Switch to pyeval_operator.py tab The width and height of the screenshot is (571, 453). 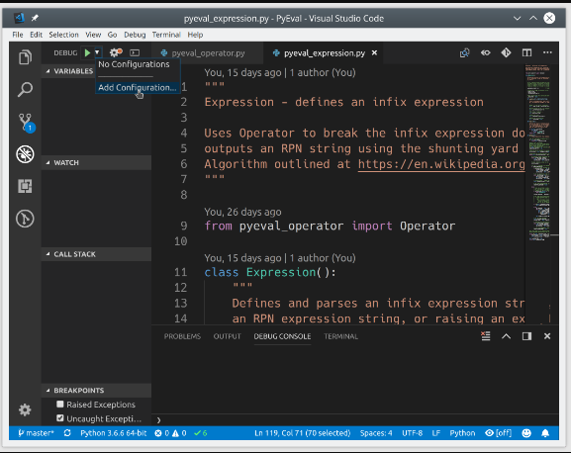click(x=208, y=53)
